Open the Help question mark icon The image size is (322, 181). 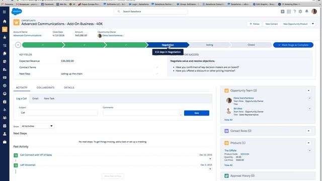point(295,12)
